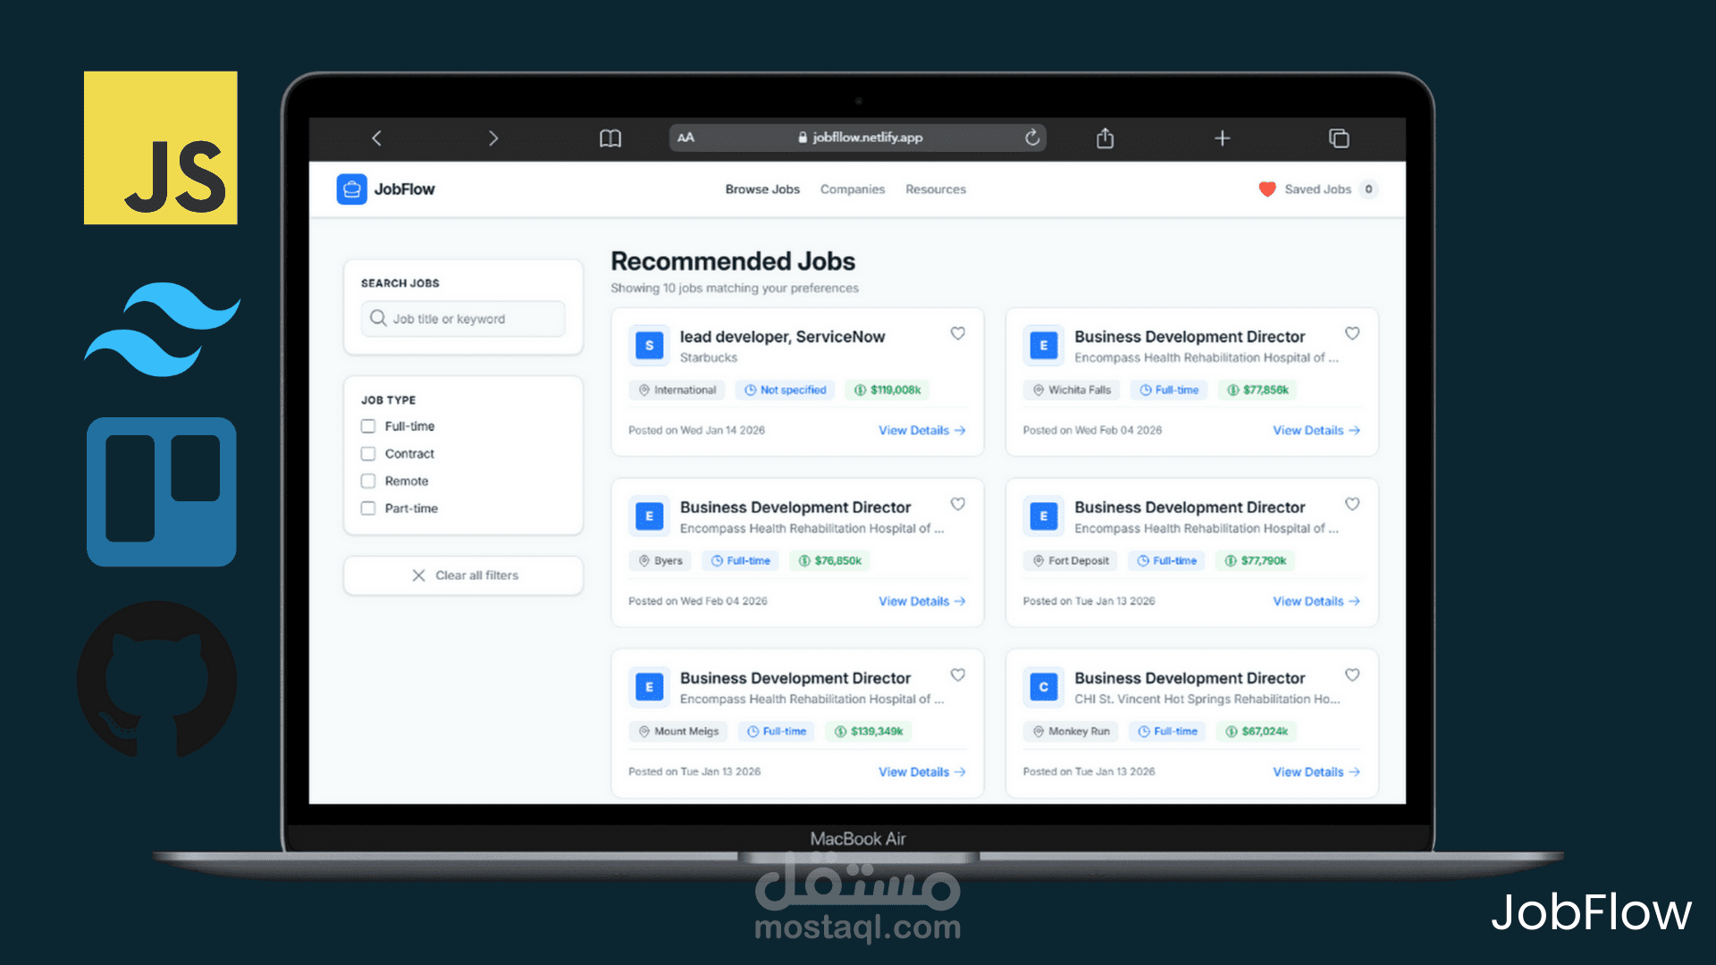Click the $119,008k salary tag
Screen dimensions: 1716x965
(887, 390)
